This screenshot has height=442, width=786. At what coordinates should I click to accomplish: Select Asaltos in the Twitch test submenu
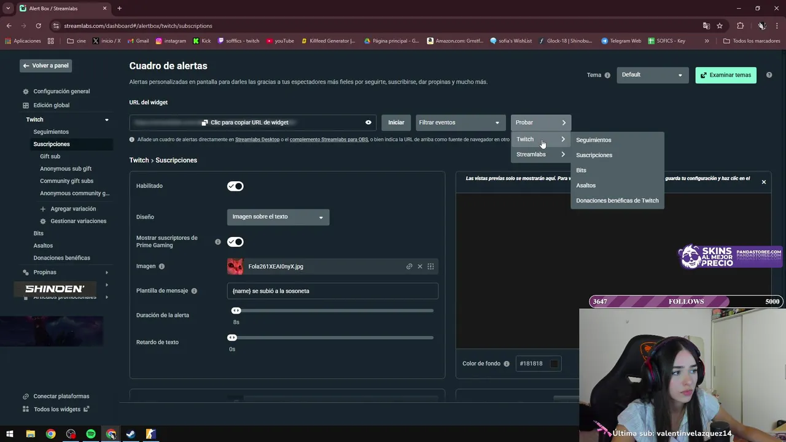(586, 185)
